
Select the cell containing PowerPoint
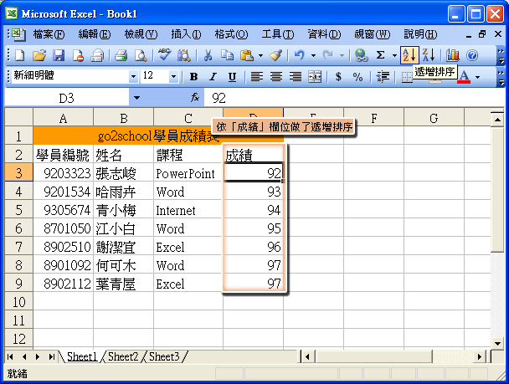(188, 173)
